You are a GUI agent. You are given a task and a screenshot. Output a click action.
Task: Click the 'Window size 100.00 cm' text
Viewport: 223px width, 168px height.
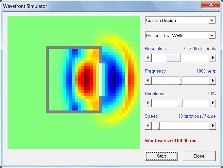pos(171,141)
